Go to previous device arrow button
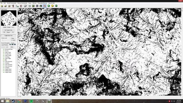 [x=2, y=47]
